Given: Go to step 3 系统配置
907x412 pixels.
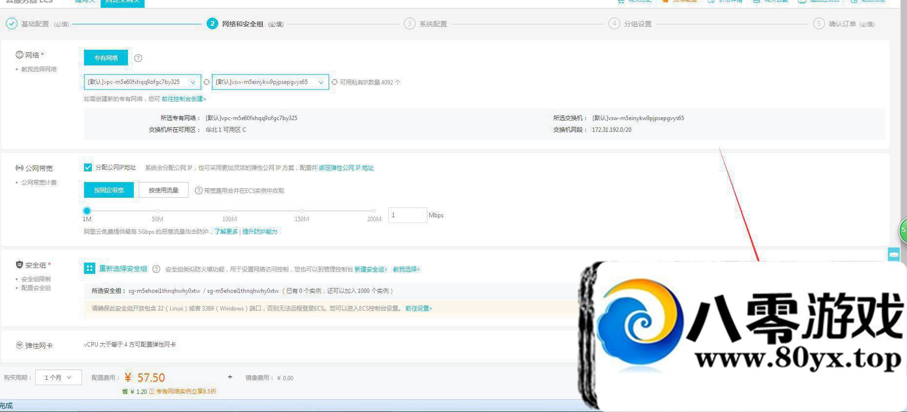Looking at the screenshot, I should 425,23.
